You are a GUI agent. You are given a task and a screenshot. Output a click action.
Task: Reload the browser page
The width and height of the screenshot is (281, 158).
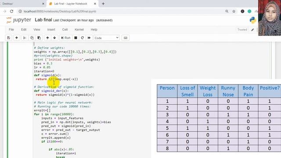pyautogui.click(x=12, y=11)
